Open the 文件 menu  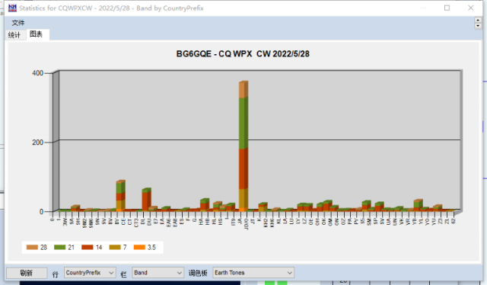pos(18,23)
